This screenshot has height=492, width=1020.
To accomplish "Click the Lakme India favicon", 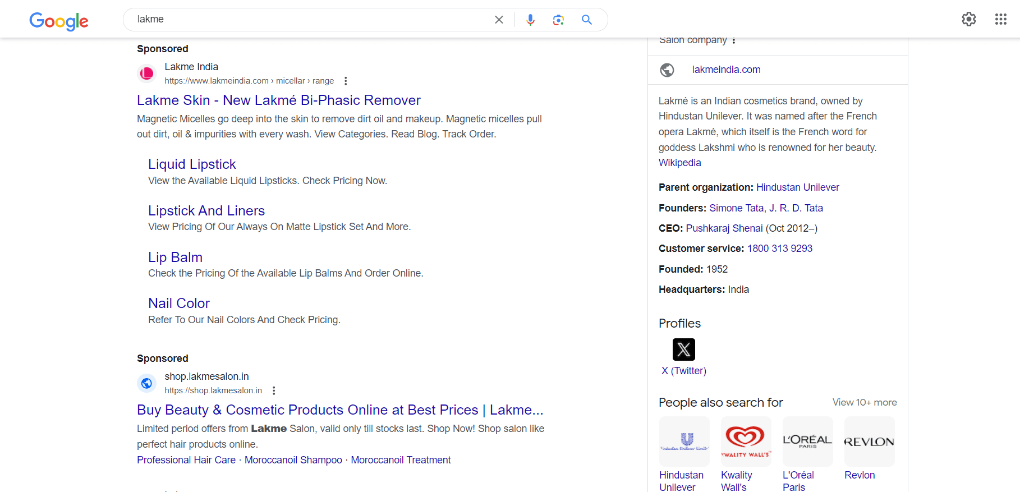I will (x=146, y=73).
